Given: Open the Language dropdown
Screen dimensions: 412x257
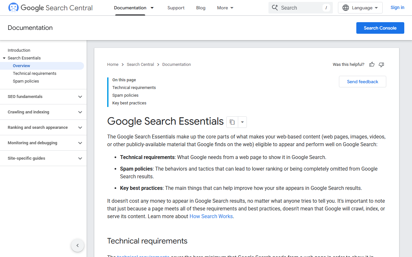Looking at the screenshot, I should click(x=360, y=8).
